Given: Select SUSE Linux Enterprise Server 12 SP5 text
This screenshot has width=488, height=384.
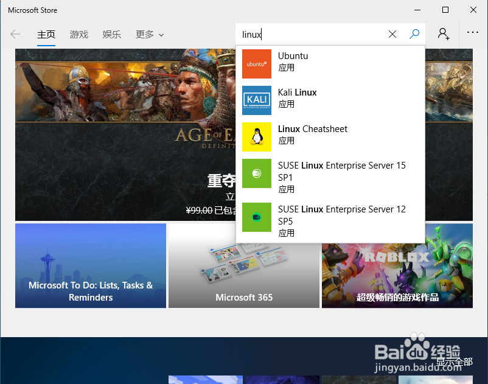Looking at the screenshot, I should (342, 215).
